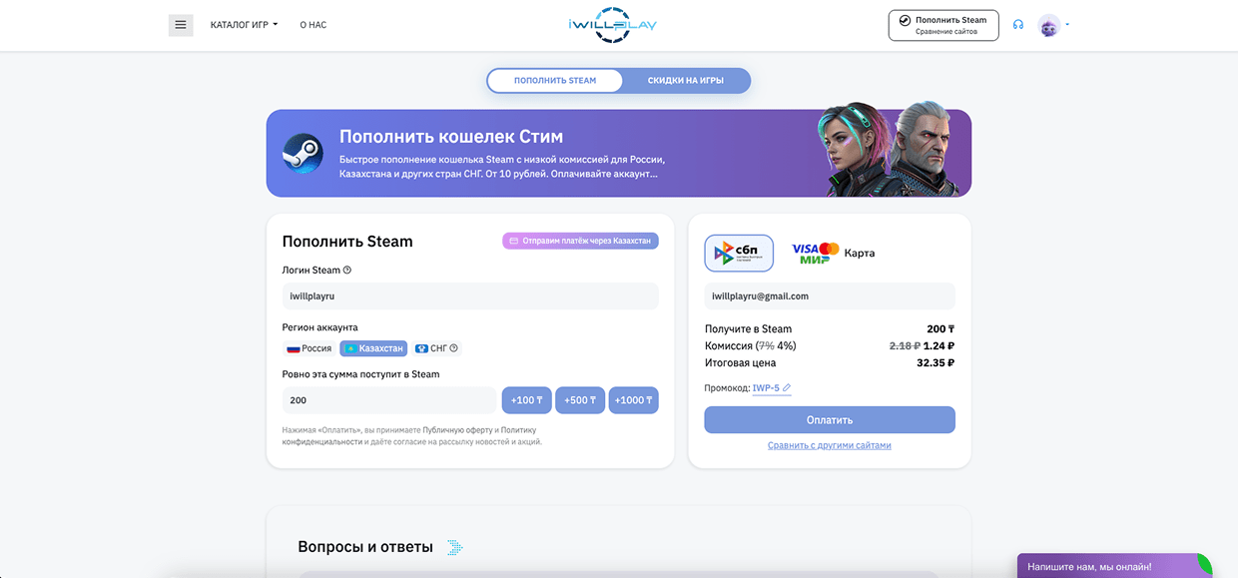Select Казахстан as account region
The width and height of the screenshot is (1238, 578).
(373, 347)
